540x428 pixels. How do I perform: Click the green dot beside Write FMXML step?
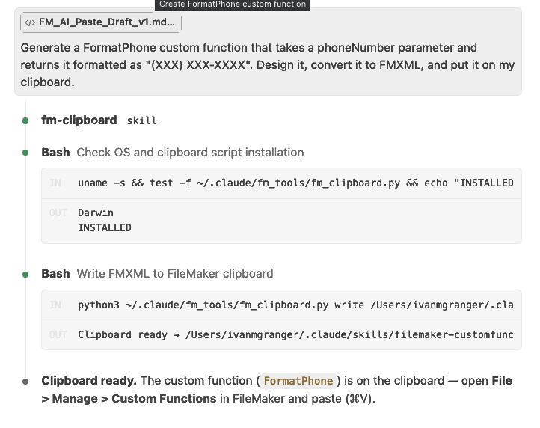[25, 275]
